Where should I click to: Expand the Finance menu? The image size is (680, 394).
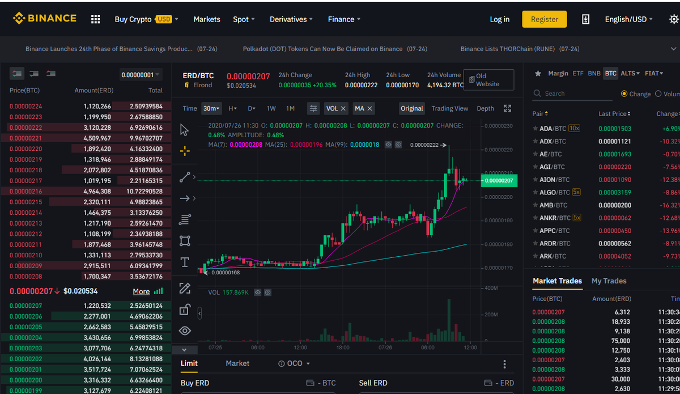pyautogui.click(x=345, y=19)
